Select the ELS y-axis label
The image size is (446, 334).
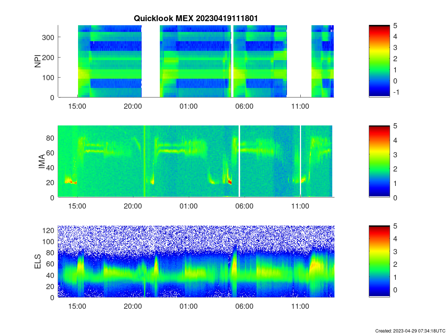[x=38, y=262]
